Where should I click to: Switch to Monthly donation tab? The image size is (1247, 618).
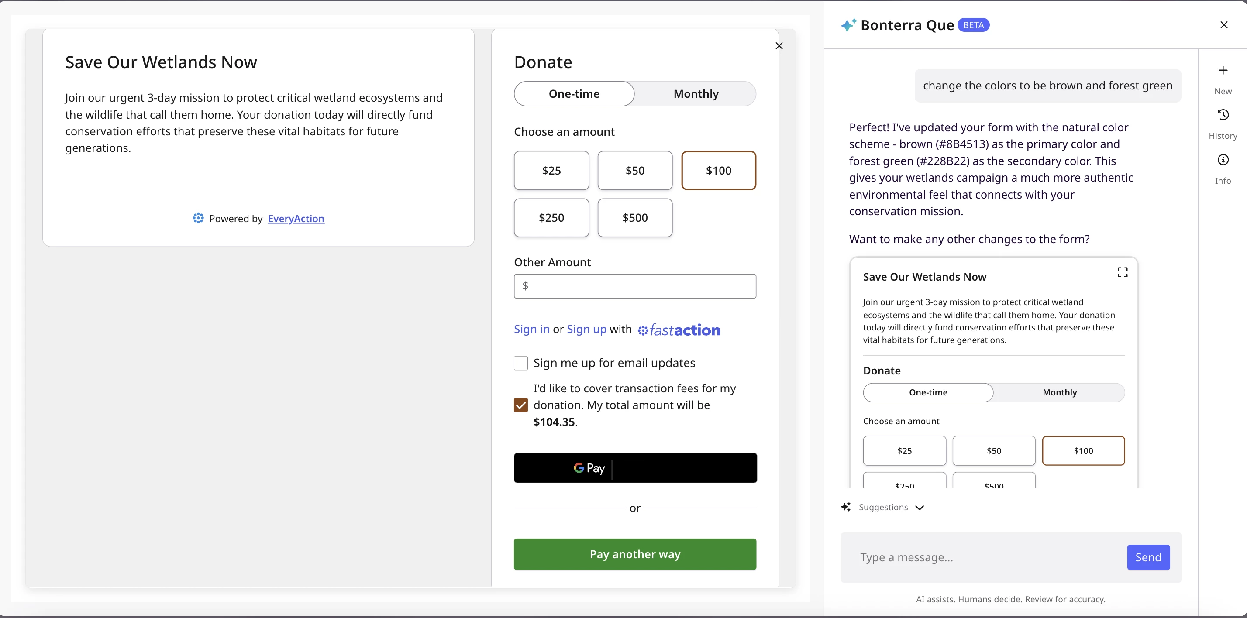click(x=696, y=94)
